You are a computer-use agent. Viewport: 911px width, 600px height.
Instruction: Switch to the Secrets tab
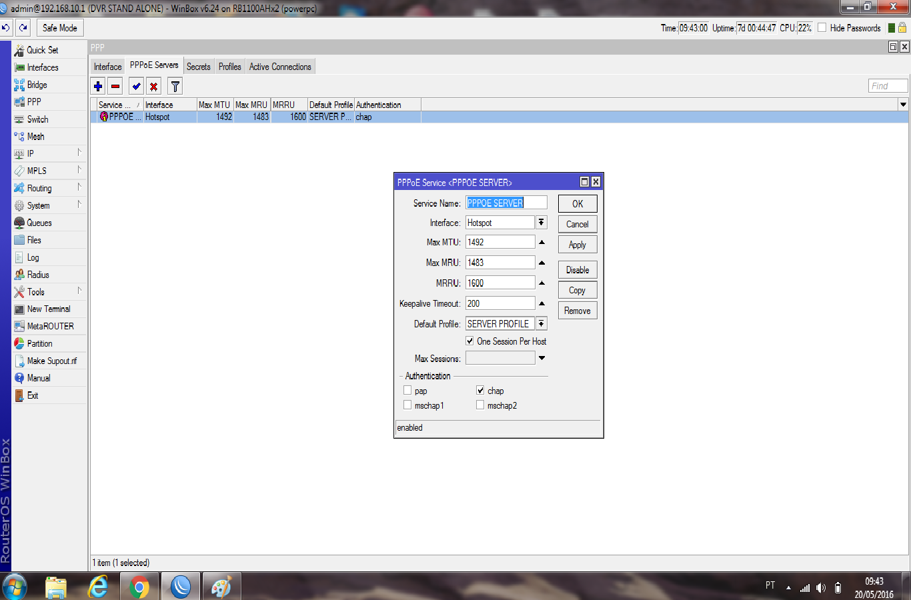tap(199, 67)
